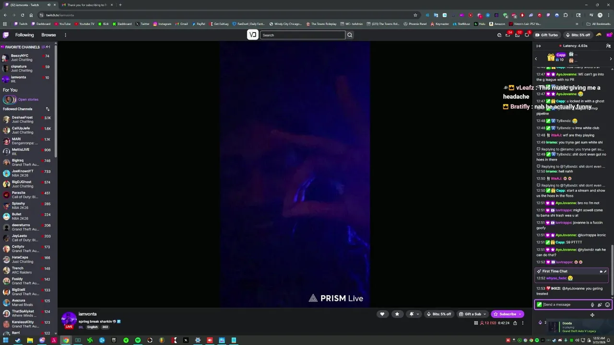Open BeezyNYC favorite channel
This screenshot has width=614, height=345.
click(27, 57)
